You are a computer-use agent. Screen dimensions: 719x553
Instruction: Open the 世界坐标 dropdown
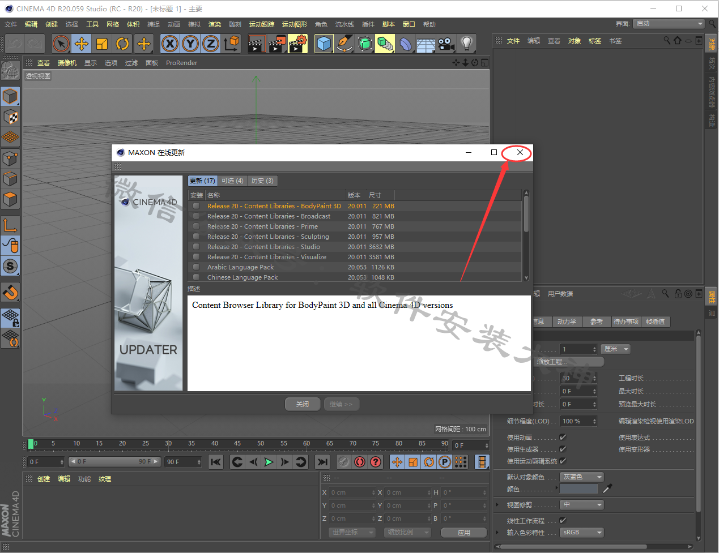(352, 532)
